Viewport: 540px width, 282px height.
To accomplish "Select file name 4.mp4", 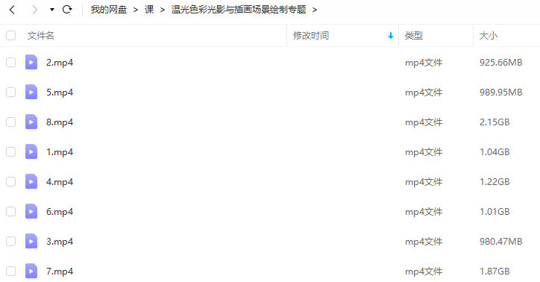I will (x=60, y=182).
